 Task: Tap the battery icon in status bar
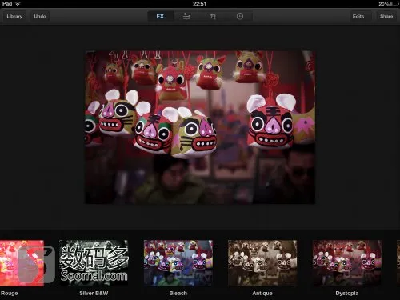(394, 4)
